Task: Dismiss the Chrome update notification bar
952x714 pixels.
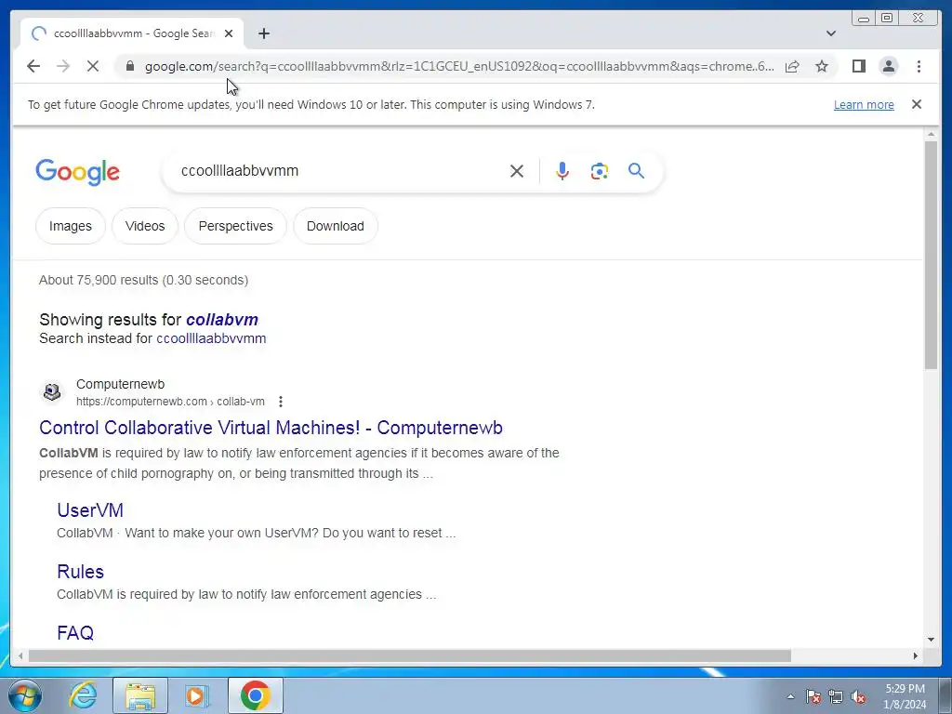Action: coord(916,104)
